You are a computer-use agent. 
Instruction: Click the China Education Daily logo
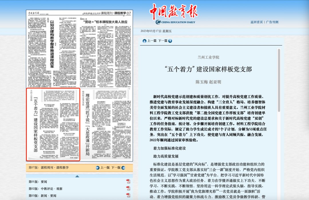tap(174, 14)
